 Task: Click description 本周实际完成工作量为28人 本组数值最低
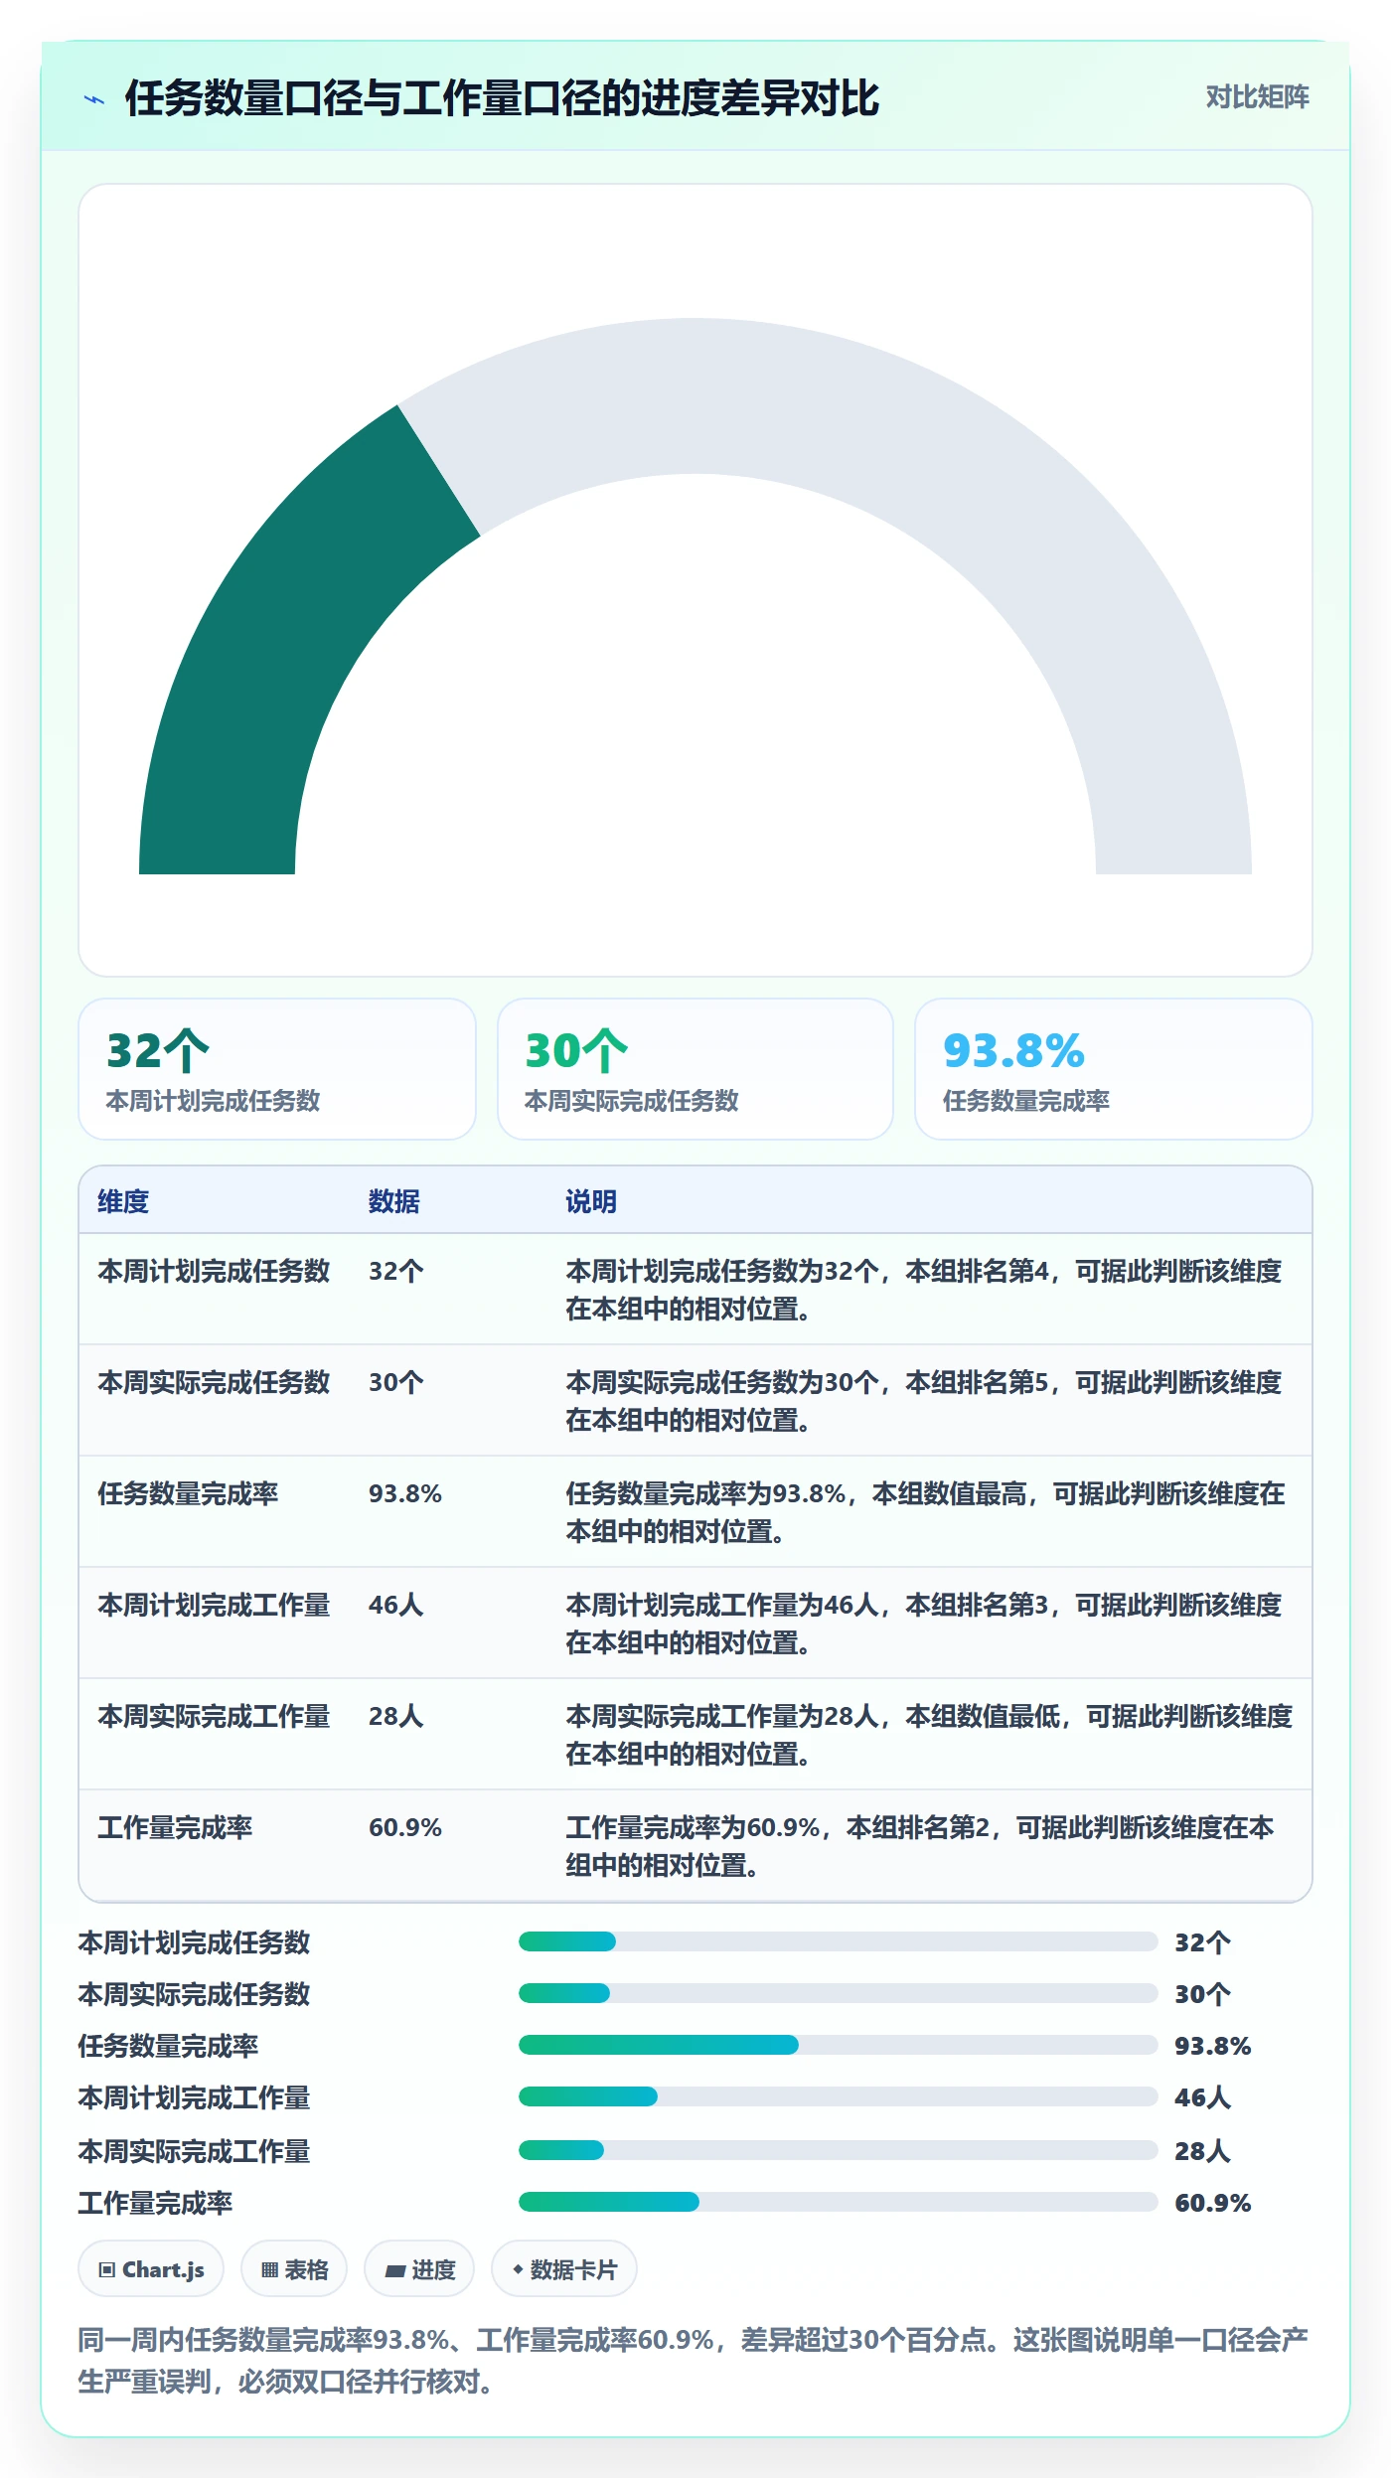point(929,1735)
